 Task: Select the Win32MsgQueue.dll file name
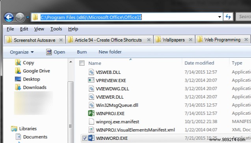(x=117, y=105)
